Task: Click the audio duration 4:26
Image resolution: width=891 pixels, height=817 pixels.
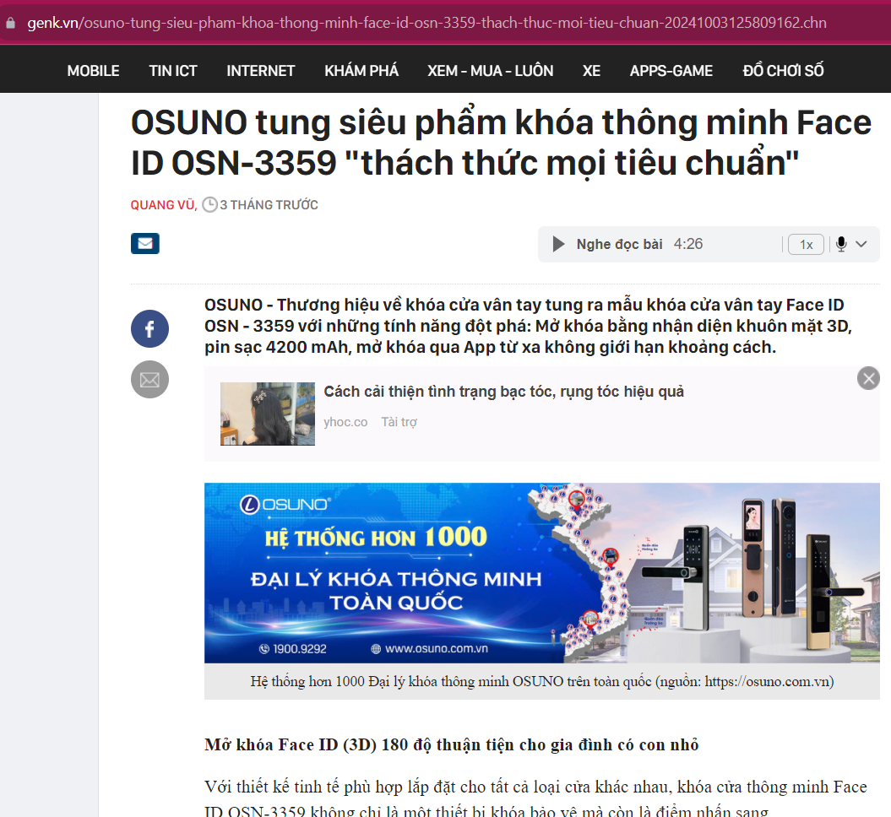Action: (x=688, y=244)
